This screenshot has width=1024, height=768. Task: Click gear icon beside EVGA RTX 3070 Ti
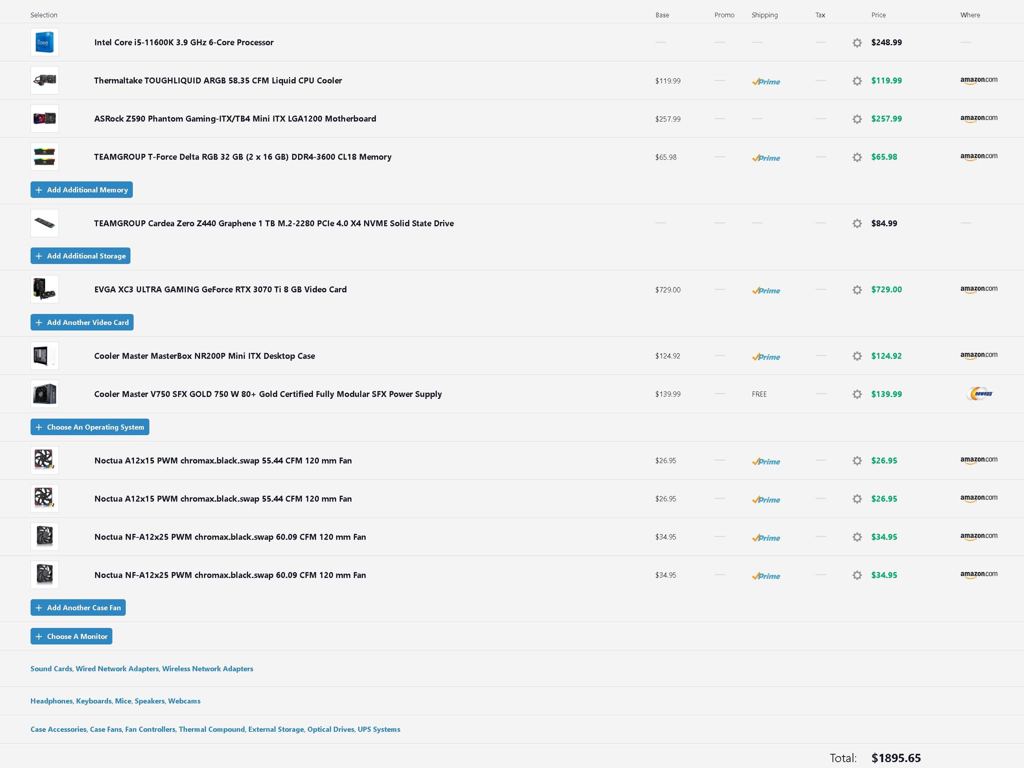[x=857, y=290]
